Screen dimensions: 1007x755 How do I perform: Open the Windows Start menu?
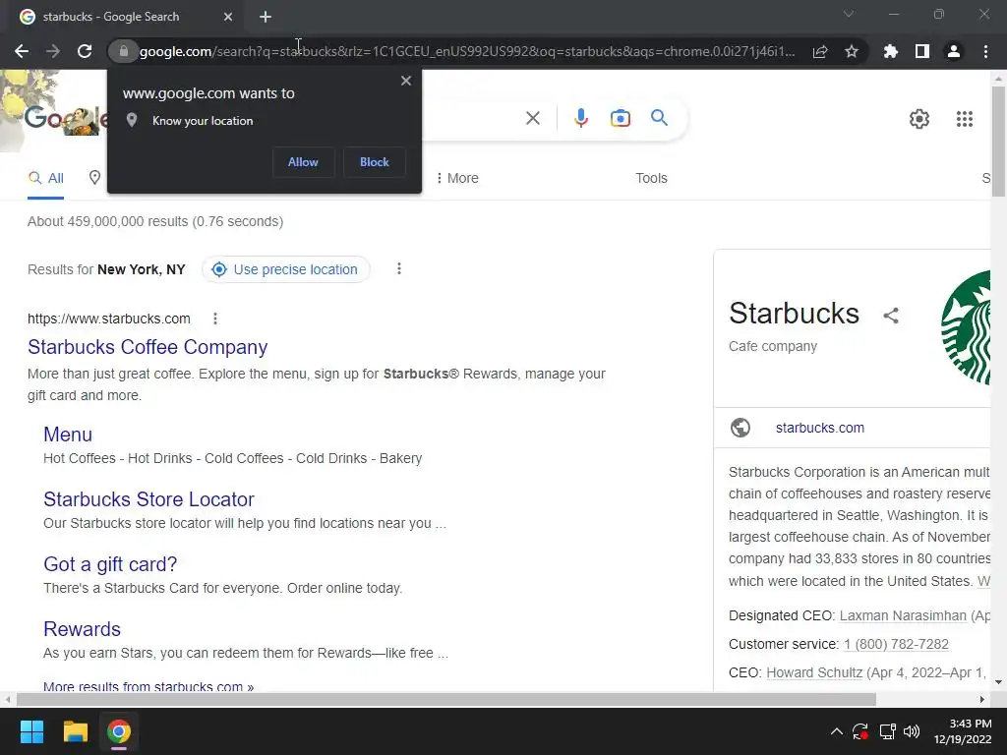pyautogui.click(x=31, y=731)
